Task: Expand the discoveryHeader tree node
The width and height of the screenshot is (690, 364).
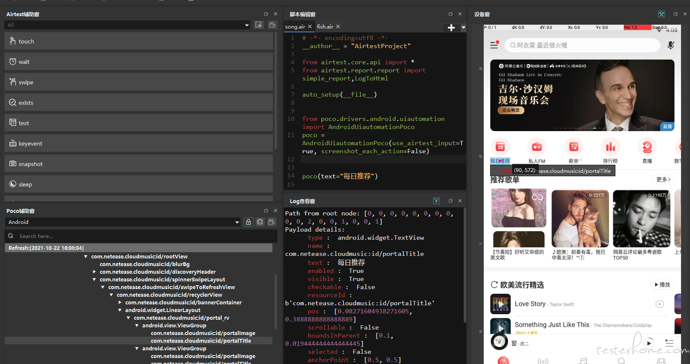Action: [94, 272]
